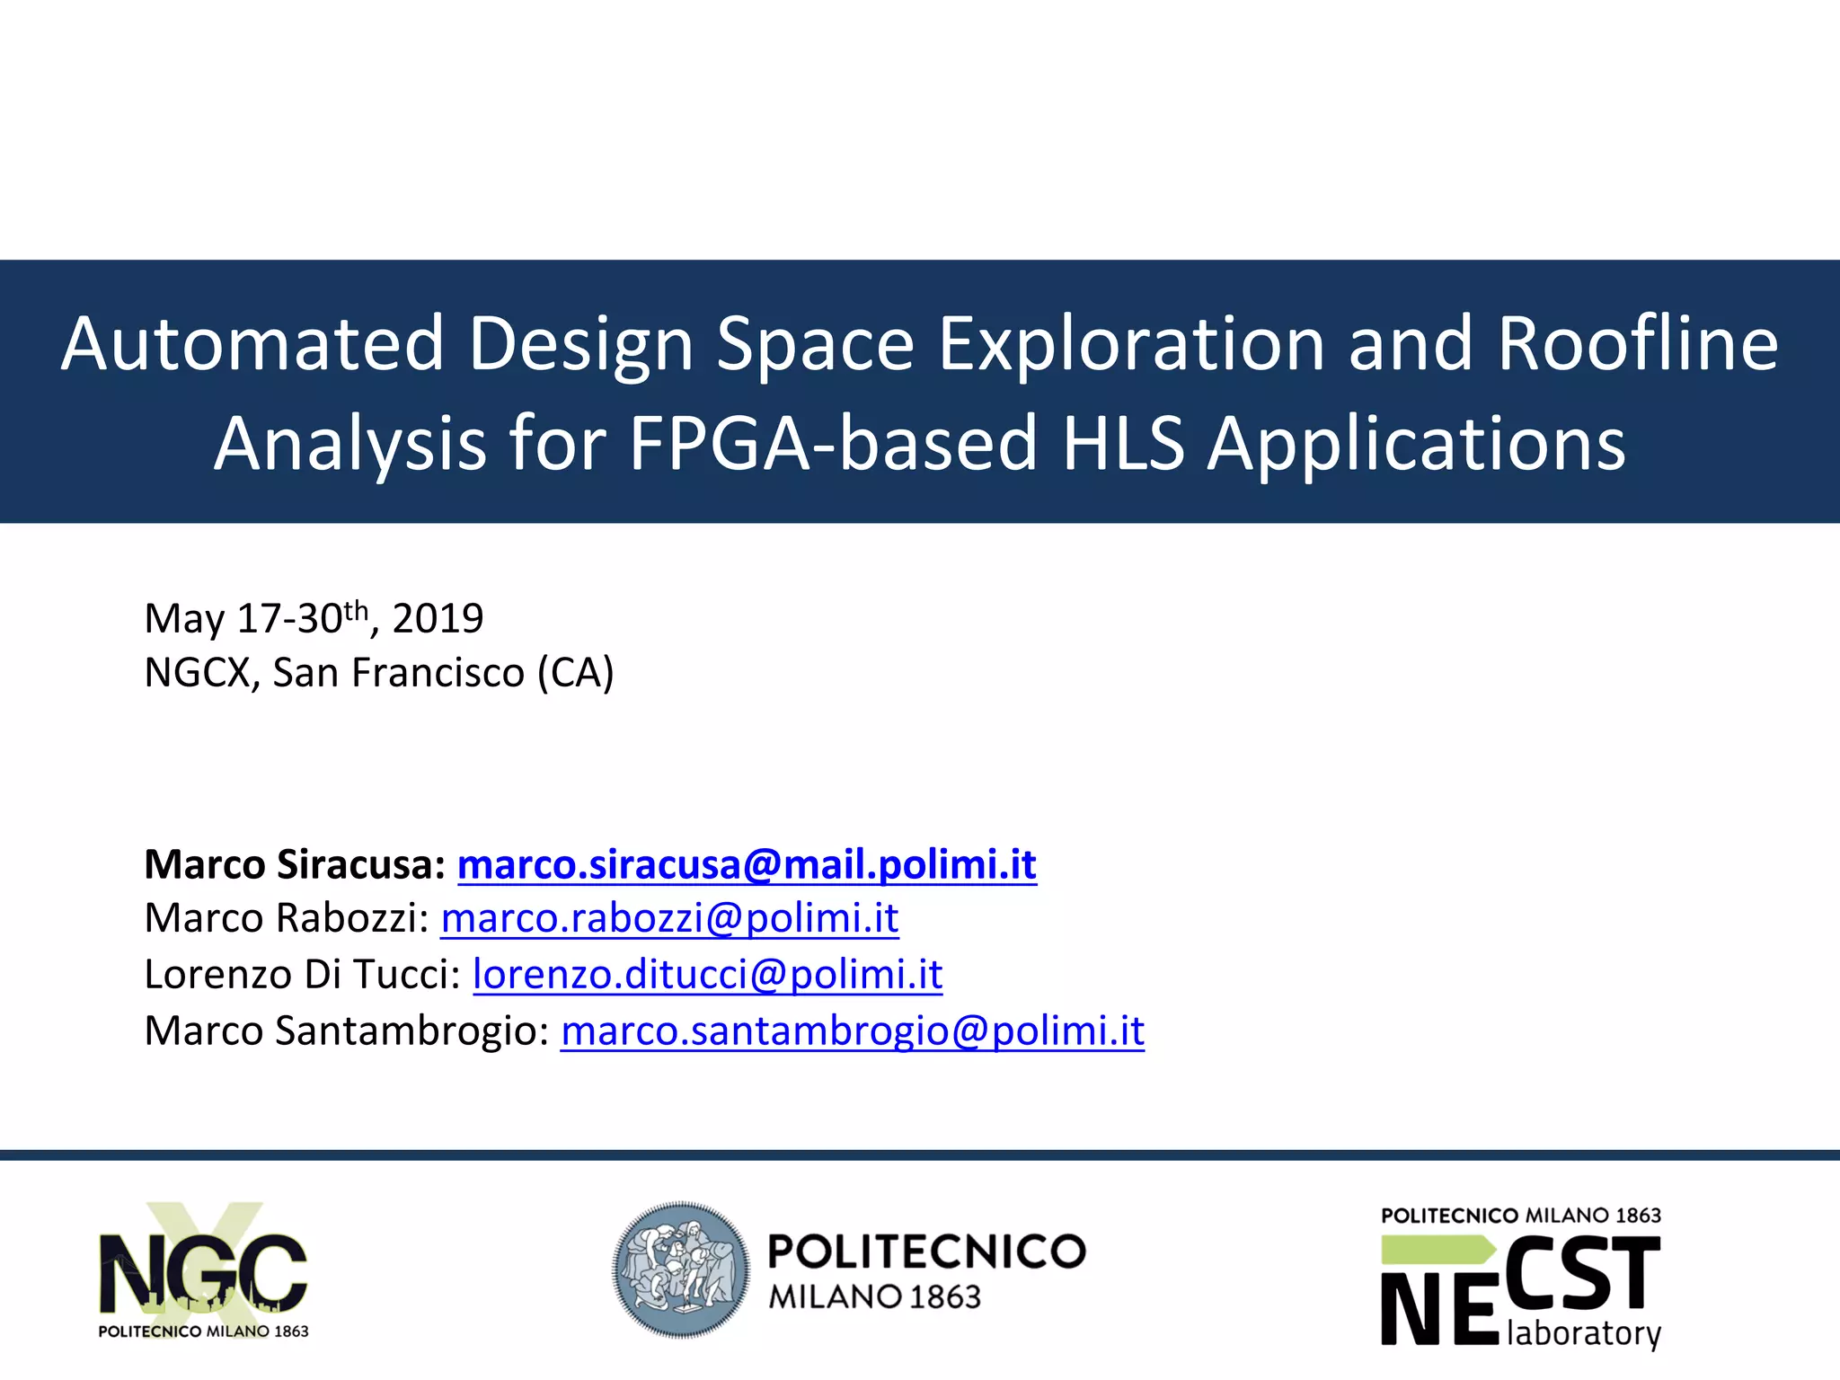1840x1380 pixels.
Task: Click the POLITECNICO MILANO 1863 text above the NECST logo
Action: (x=1521, y=1216)
